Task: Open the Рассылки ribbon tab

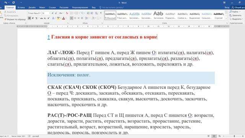Action: click(64, 7)
